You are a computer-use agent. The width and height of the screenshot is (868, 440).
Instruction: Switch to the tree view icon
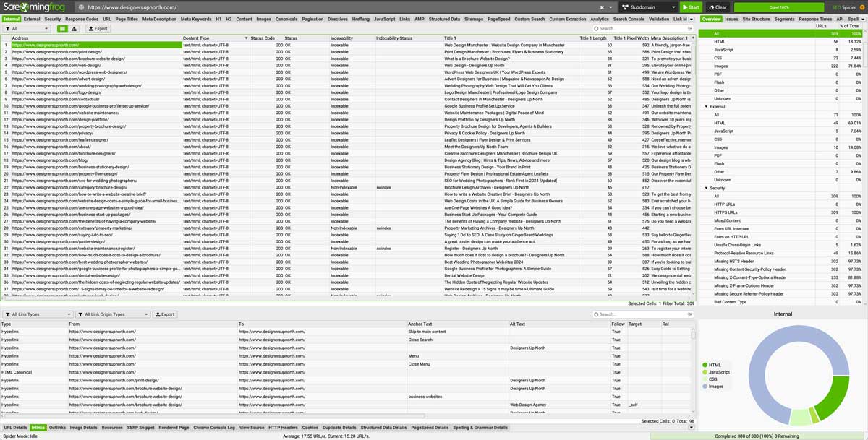pos(74,29)
